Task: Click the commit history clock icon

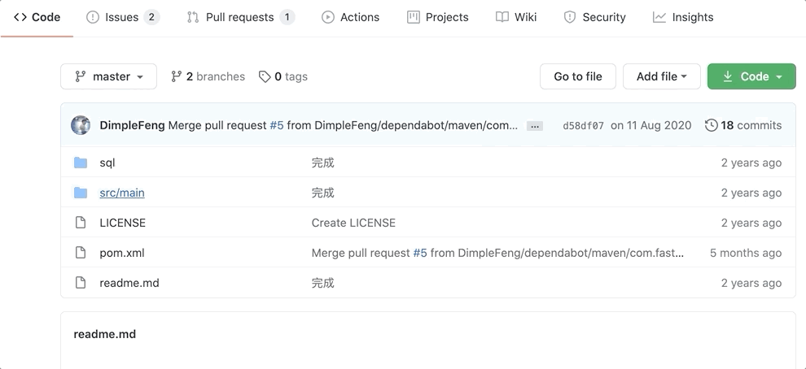Action: pyautogui.click(x=712, y=125)
